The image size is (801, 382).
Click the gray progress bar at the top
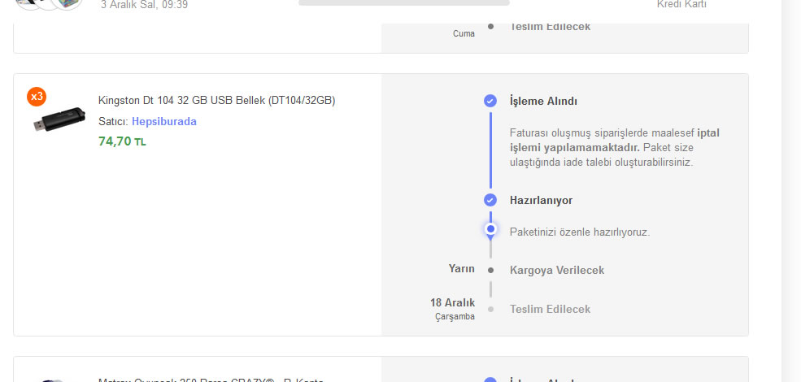pos(404,2)
